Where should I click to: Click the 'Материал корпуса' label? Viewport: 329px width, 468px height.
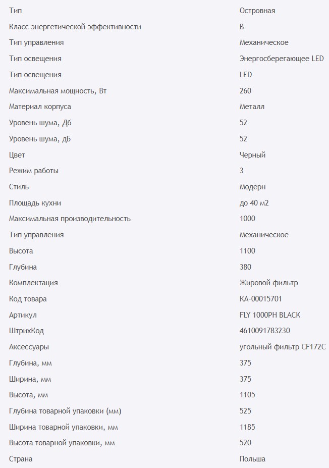40,107
